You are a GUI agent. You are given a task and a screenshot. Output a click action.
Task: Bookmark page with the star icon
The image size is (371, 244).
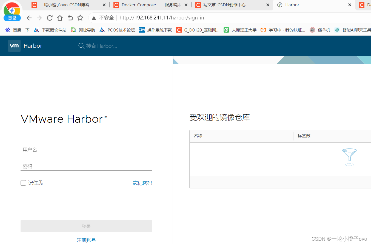point(80,18)
